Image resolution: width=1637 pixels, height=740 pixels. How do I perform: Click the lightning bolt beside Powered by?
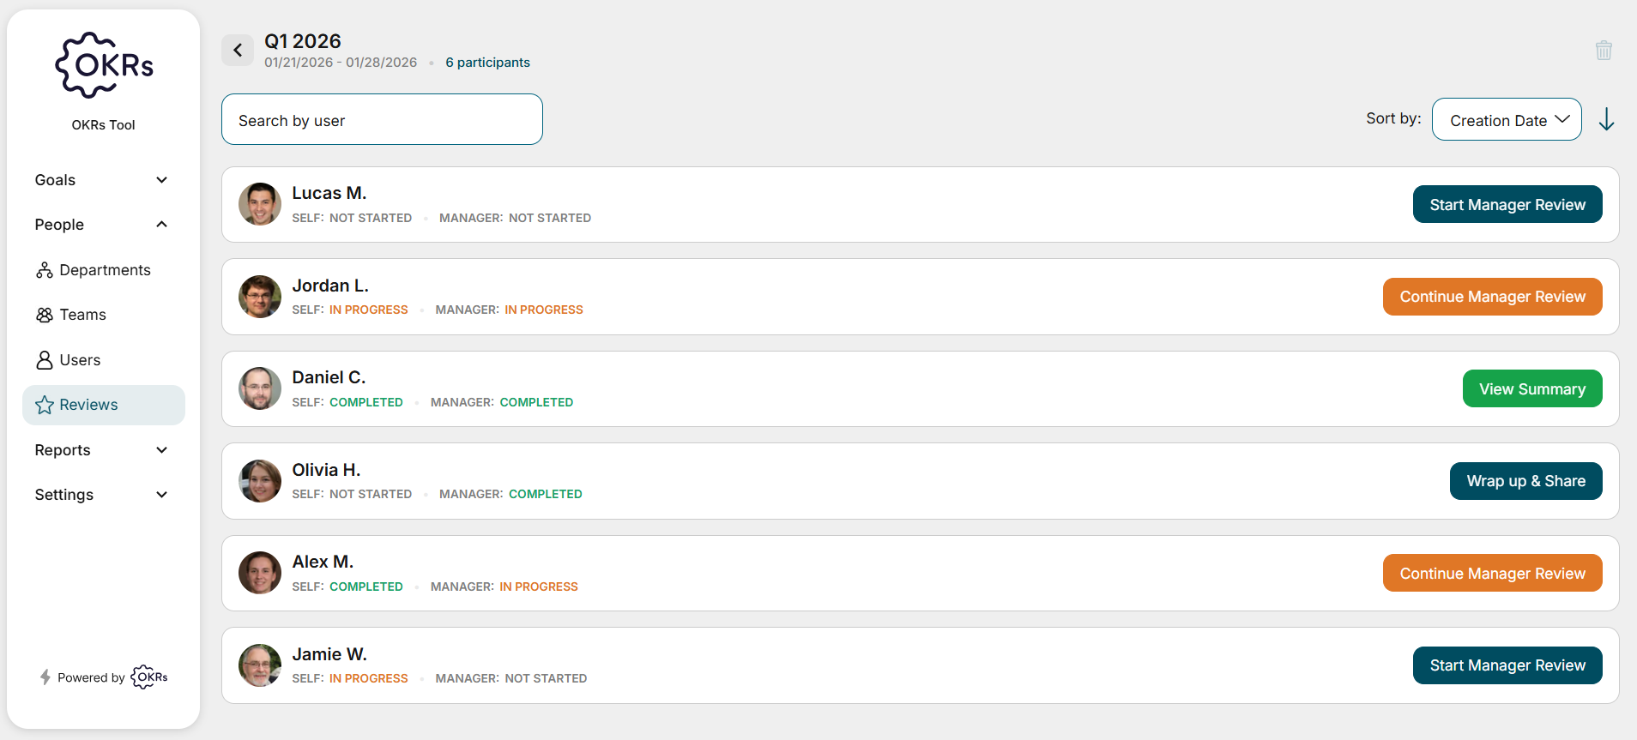(x=45, y=677)
